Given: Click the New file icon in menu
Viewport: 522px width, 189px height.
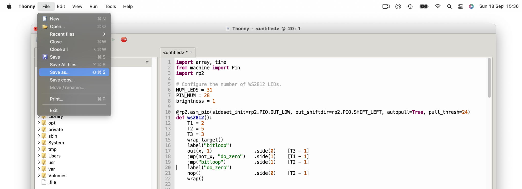Looking at the screenshot, I should (45, 19).
